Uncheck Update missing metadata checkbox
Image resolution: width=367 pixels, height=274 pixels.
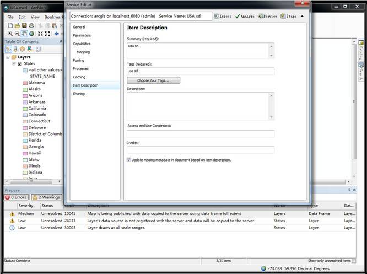click(x=129, y=160)
